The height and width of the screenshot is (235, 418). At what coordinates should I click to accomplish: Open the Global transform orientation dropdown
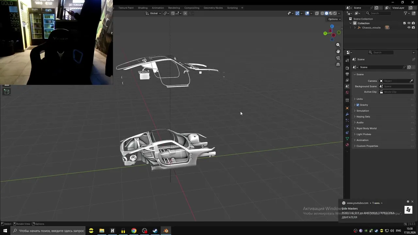153,13
